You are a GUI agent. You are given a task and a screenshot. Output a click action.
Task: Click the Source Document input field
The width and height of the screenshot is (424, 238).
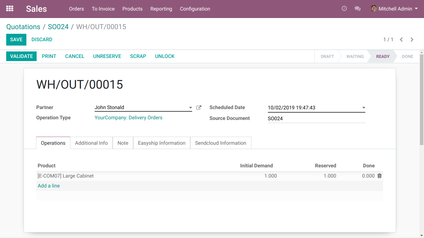[316, 118]
